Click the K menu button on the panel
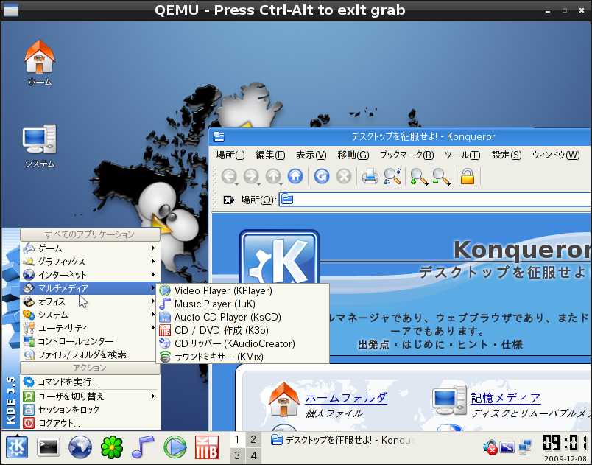This screenshot has height=465, width=592. pos(17,447)
